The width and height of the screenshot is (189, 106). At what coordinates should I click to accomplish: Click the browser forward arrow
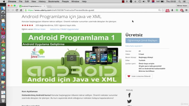(x=13, y=10)
